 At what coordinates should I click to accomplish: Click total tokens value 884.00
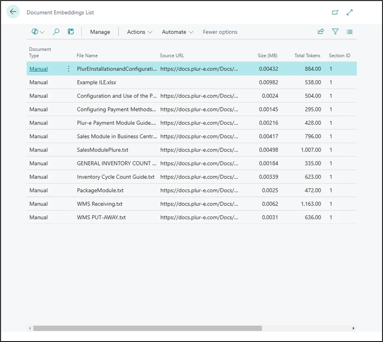[313, 69]
